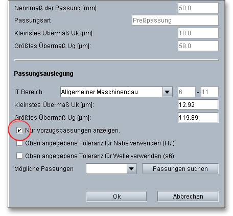
Task: Expand Mögliche Passungen dropdown arrow
Action: pos(131,169)
